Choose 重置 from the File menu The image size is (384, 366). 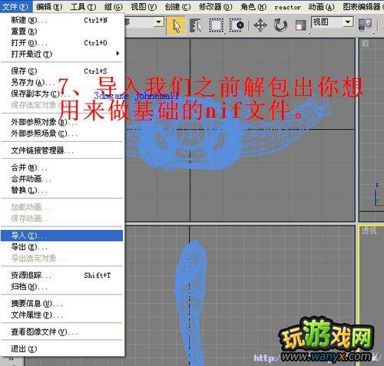(x=62, y=31)
